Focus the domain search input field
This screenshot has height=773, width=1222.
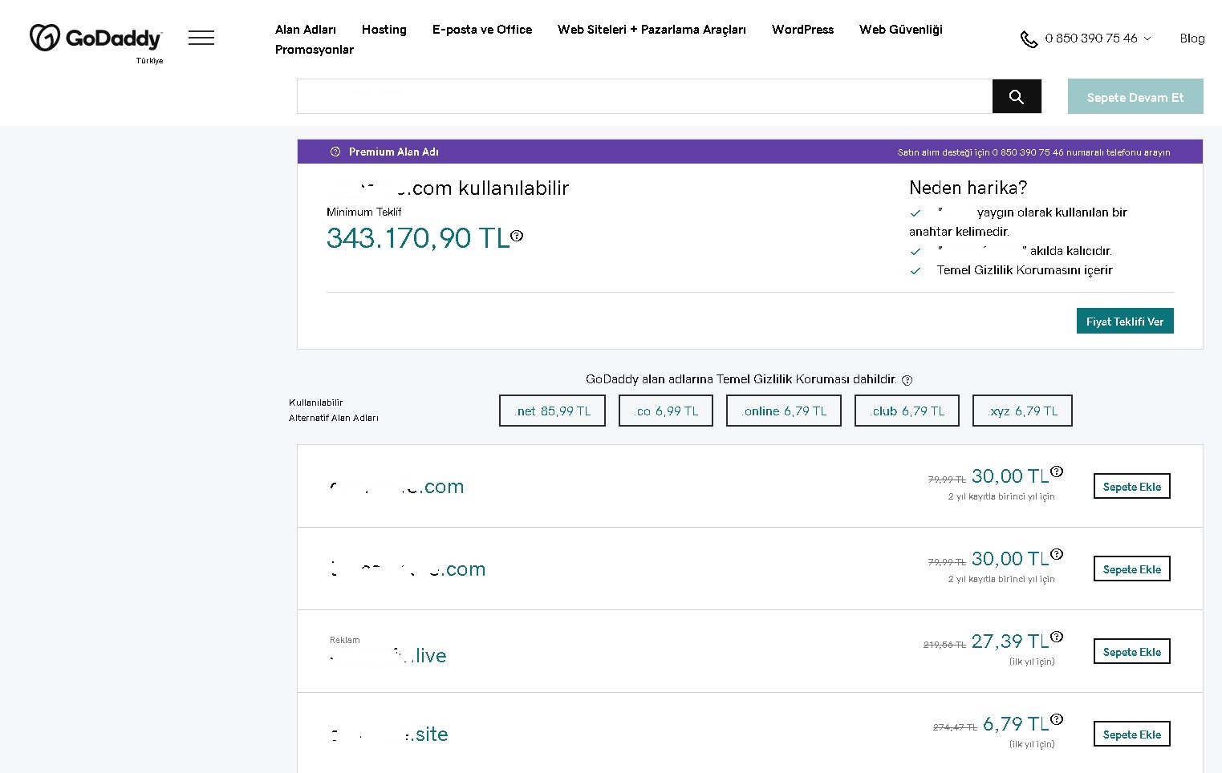tap(644, 96)
